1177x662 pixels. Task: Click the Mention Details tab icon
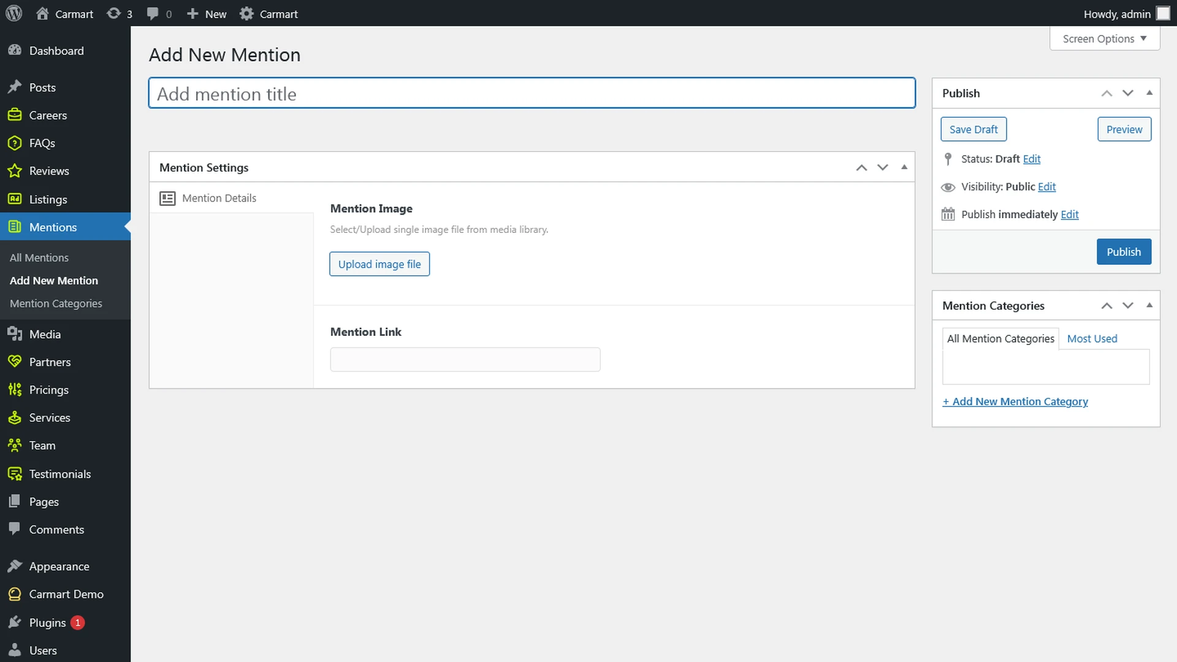click(x=167, y=198)
